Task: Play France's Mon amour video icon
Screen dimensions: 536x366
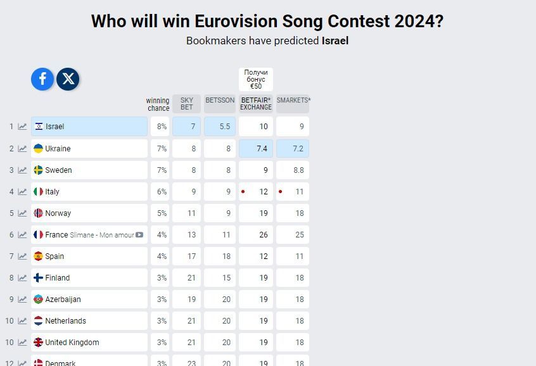Action: point(139,235)
